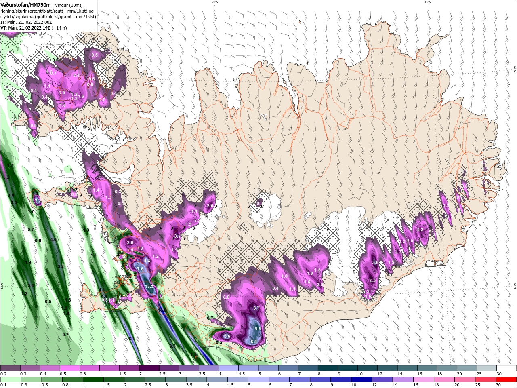Click the '3.3' black value label offshore

(x=172, y=346)
